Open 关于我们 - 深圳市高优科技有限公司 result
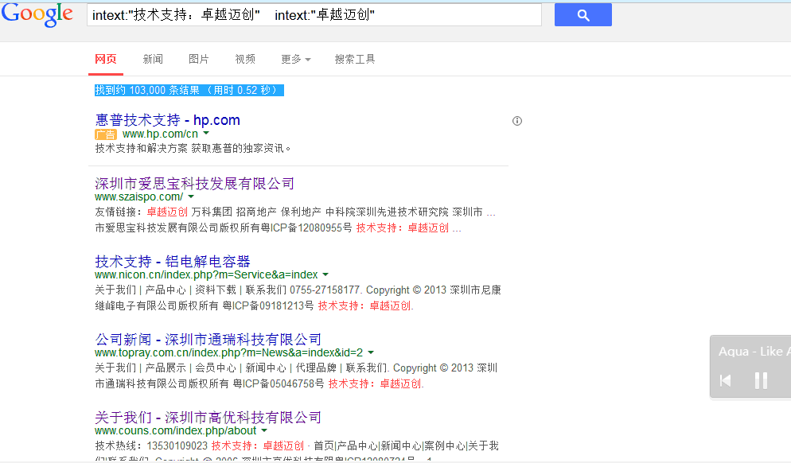Screen dimensions: 791x463 208,418
